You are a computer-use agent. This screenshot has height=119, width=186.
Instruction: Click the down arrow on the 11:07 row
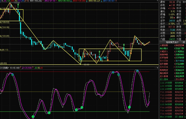[x=161, y=83]
